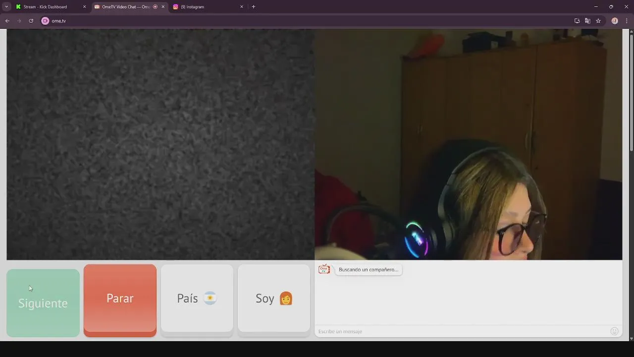Bookmark this page with star icon
Screen dimensions: 634x357
[x=598, y=21]
